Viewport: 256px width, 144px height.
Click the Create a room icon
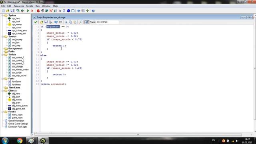[x=73, y=11]
